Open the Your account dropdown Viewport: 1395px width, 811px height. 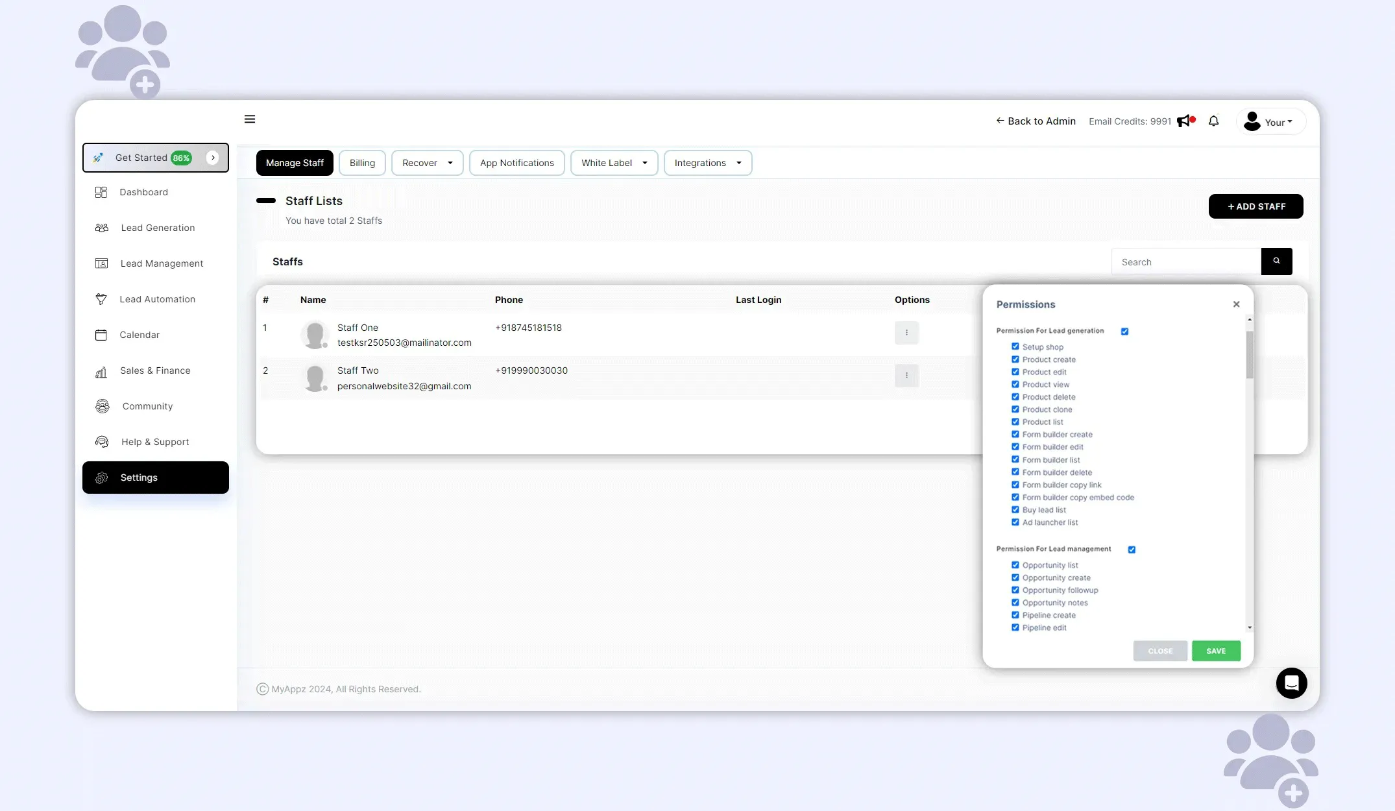click(x=1270, y=122)
